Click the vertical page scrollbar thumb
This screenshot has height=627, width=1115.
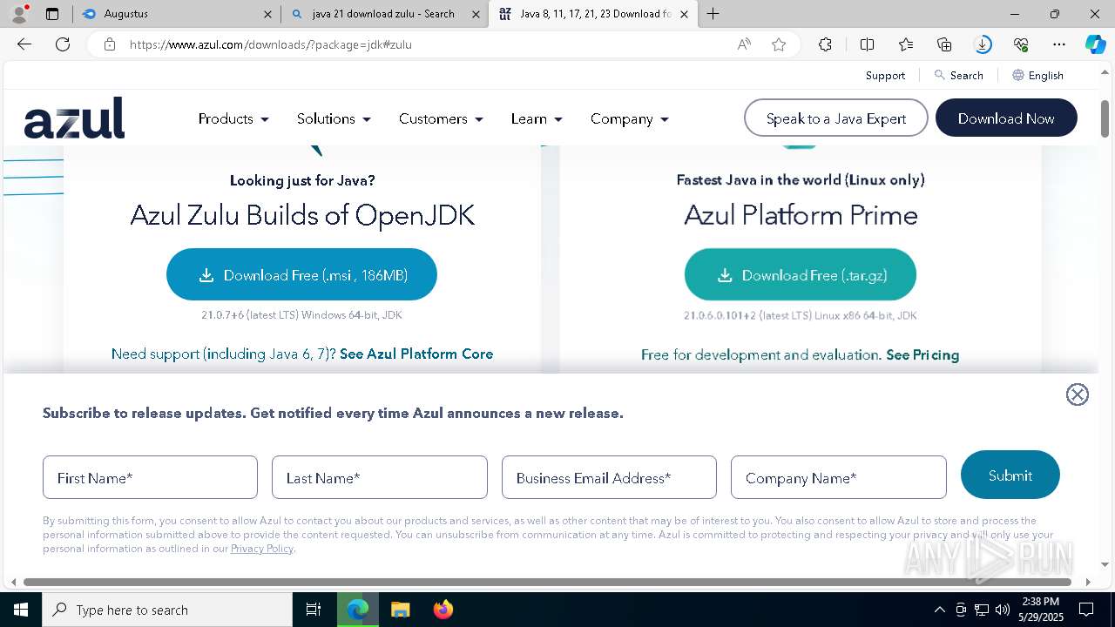coord(1105,118)
